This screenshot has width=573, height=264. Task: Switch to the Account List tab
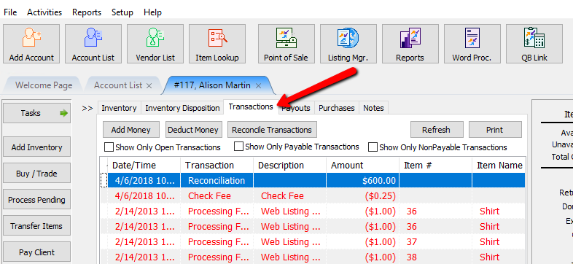coord(118,85)
